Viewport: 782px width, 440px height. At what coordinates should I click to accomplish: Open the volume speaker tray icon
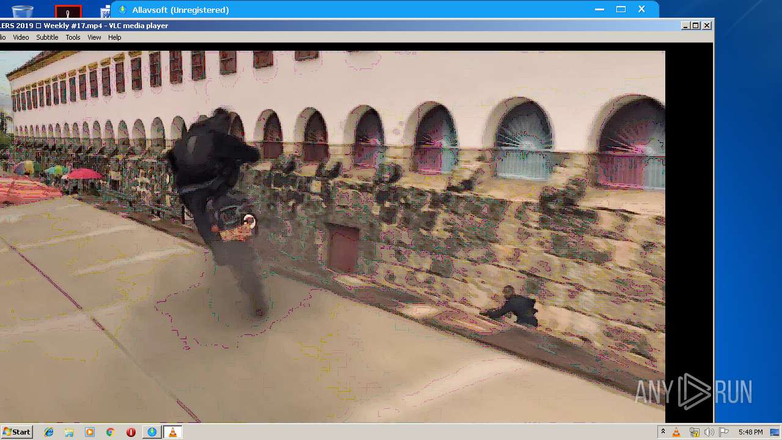tap(709, 432)
